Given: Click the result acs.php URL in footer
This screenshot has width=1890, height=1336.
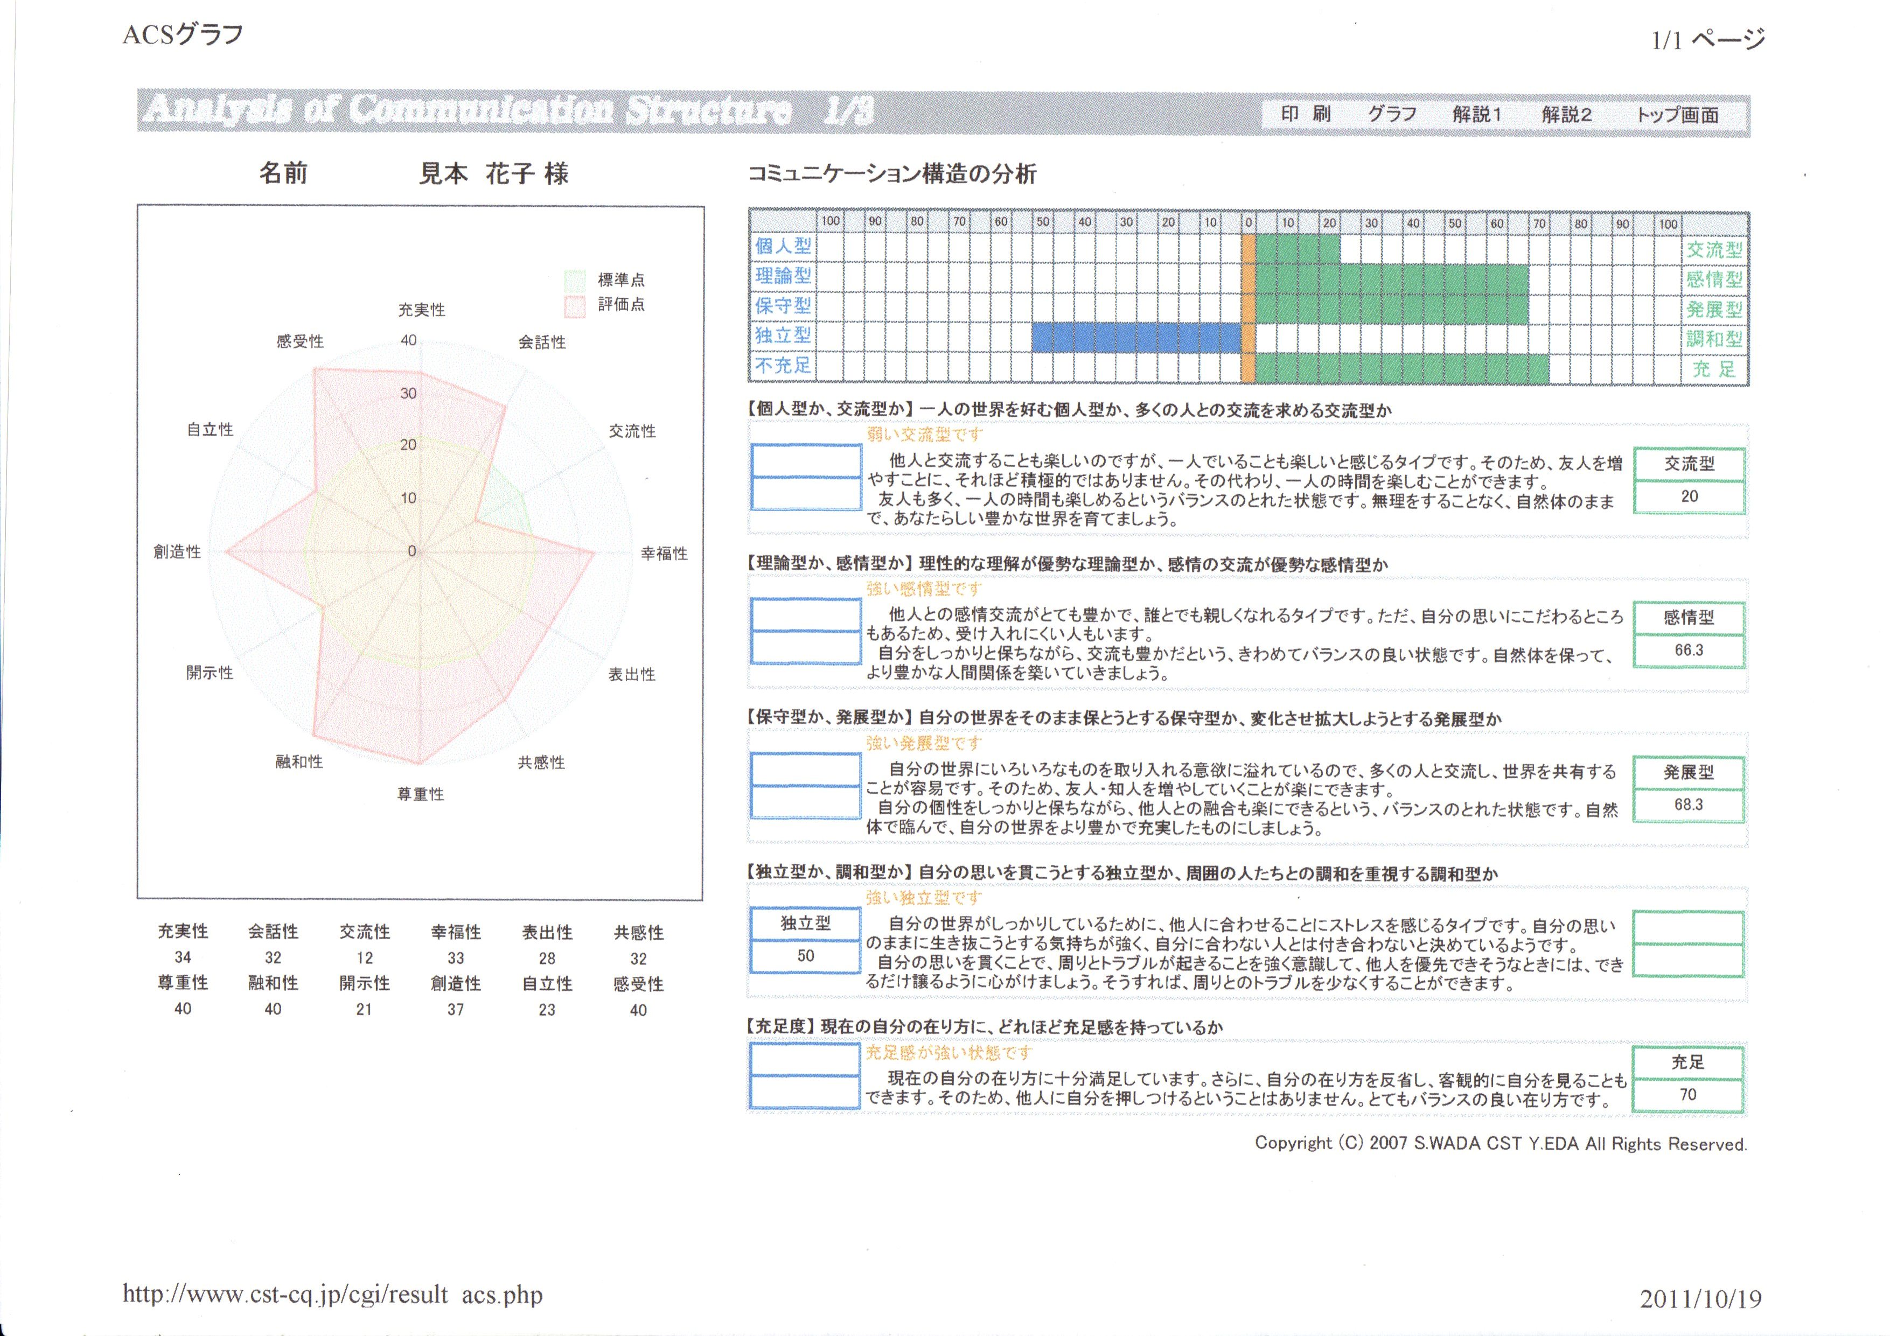Looking at the screenshot, I should [x=332, y=1295].
